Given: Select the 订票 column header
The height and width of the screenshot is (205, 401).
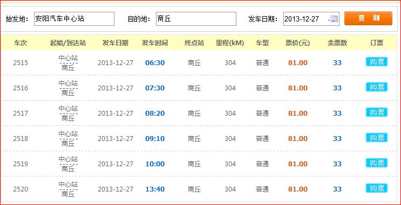Looking at the screenshot, I should tap(377, 43).
